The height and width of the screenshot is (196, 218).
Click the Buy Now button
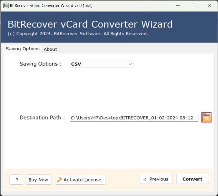coord(39,180)
